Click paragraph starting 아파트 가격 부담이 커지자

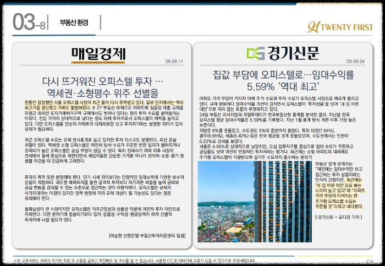(279, 103)
